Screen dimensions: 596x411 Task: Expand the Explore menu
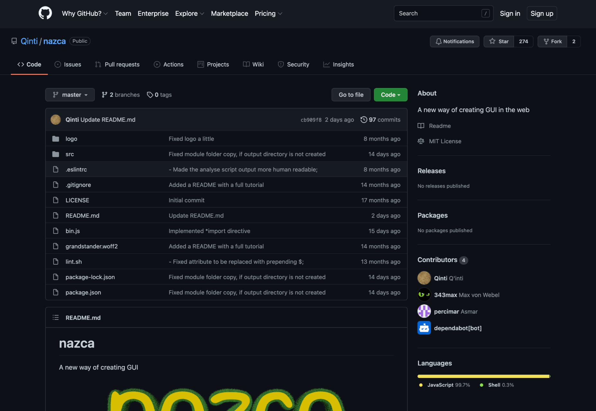(x=189, y=13)
